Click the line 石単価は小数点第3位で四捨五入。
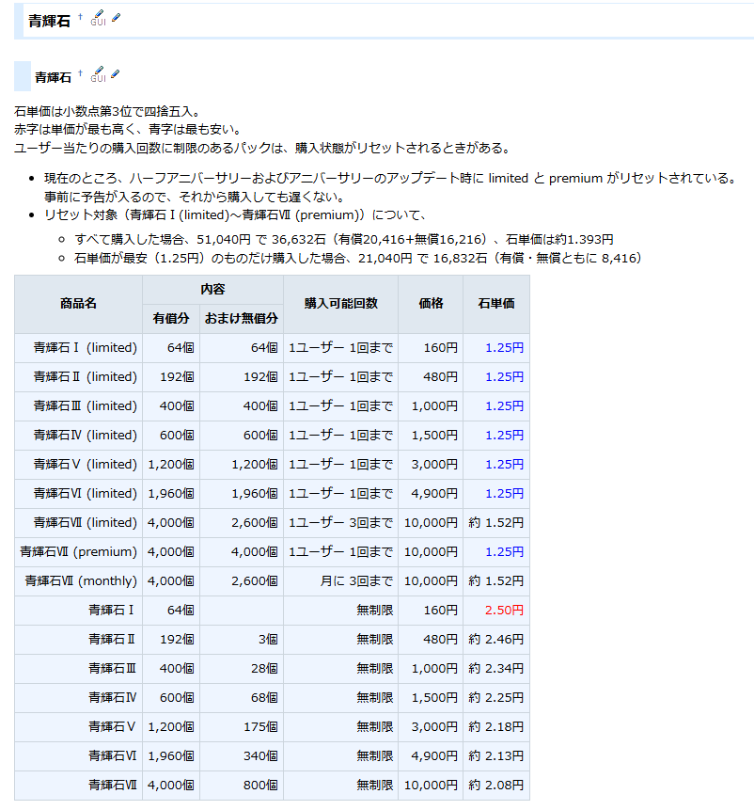The width and height of the screenshot is (754, 810). coord(107,112)
